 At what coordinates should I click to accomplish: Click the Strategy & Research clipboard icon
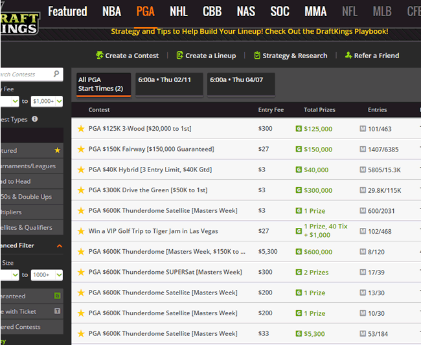coord(257,55)
